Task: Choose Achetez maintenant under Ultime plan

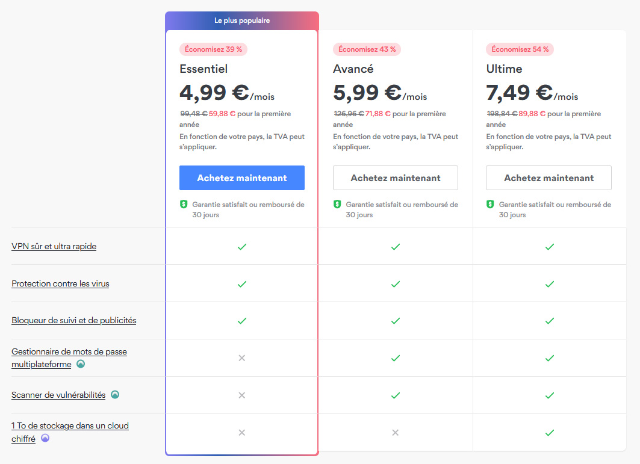Action: [548, 178]
